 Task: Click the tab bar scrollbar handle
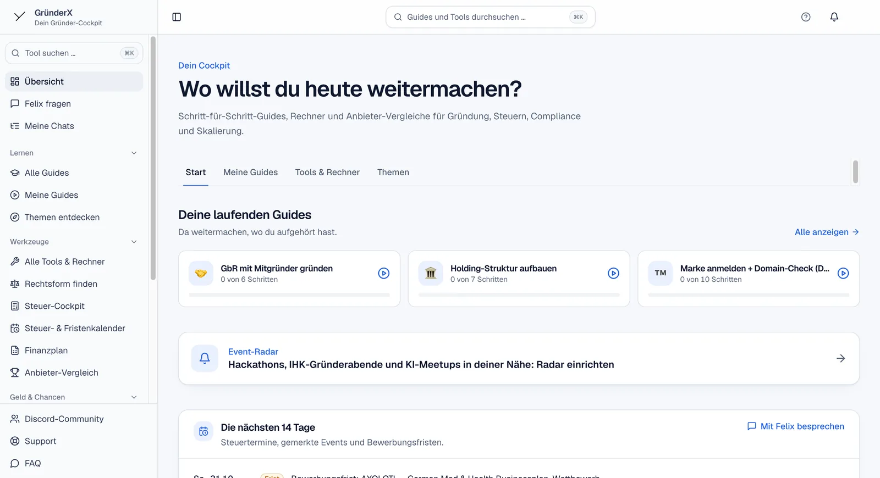(x=855, y=172)
